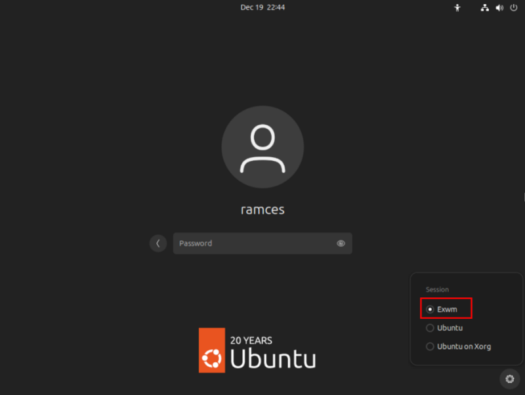
Task: Select the Exwm session radio button
Action: click(430, 308)
